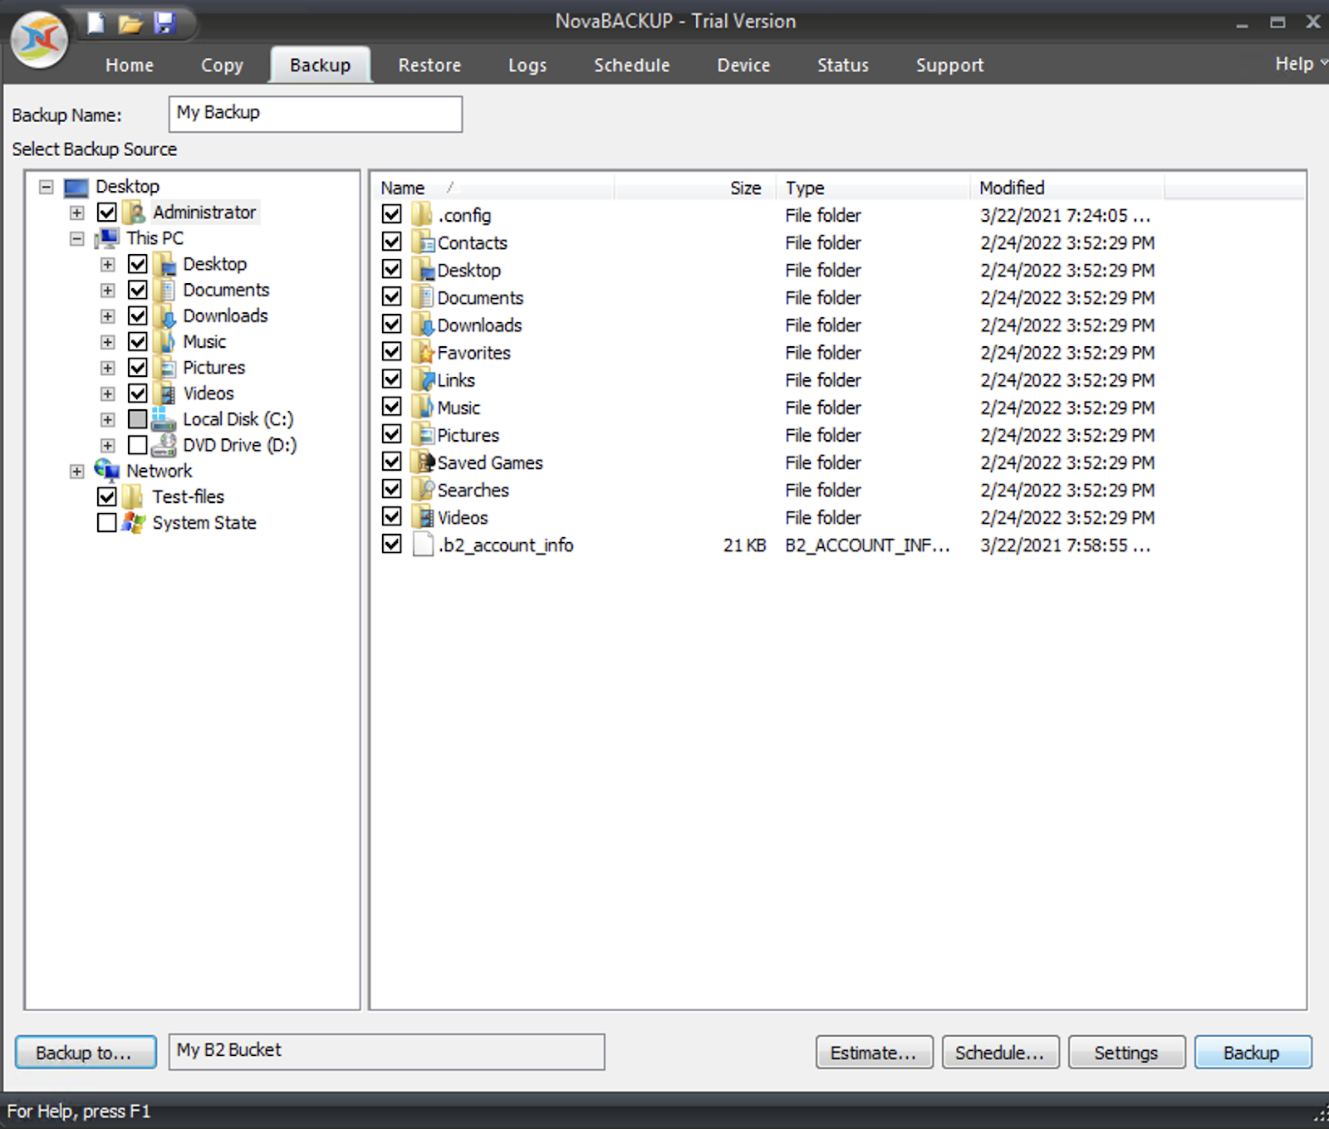Image resolution: width=1329 pixels, height=1129 pixels.
Task: Click the Searches magnifier folder icon
Action: coord(424,490)
